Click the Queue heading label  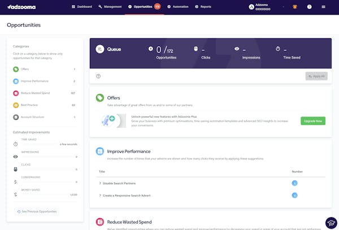pos(114,49)
